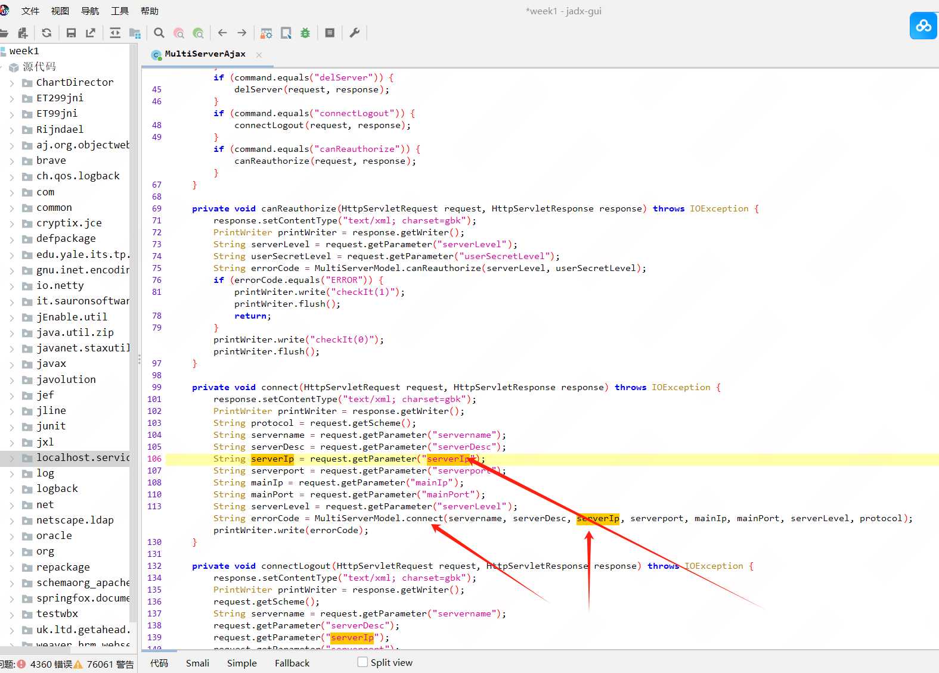Expand the ChartDirector package

[12, 83]
